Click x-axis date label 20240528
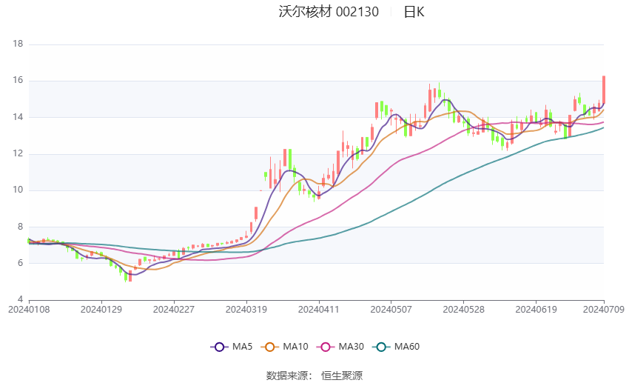This screenshot has height=383, width=629. [464, 310]
